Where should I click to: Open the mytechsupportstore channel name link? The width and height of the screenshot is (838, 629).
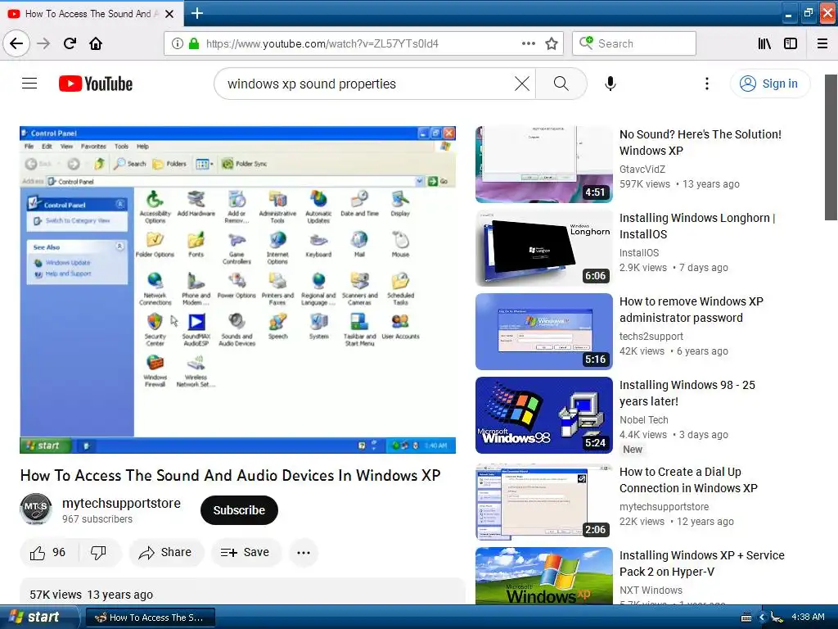click(121, 503)
